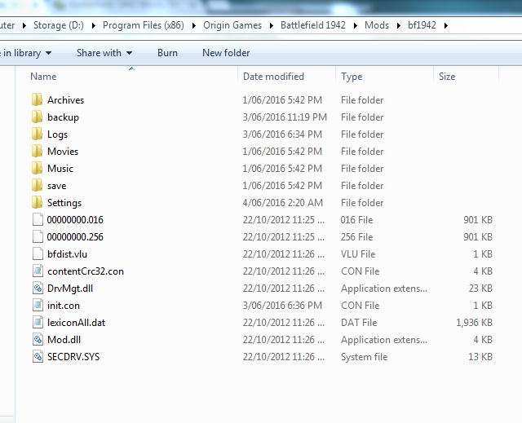Navigate to Program Files (x86) breadcrumb
Screen dimensions: 522x423
click(x=144, y=25)
